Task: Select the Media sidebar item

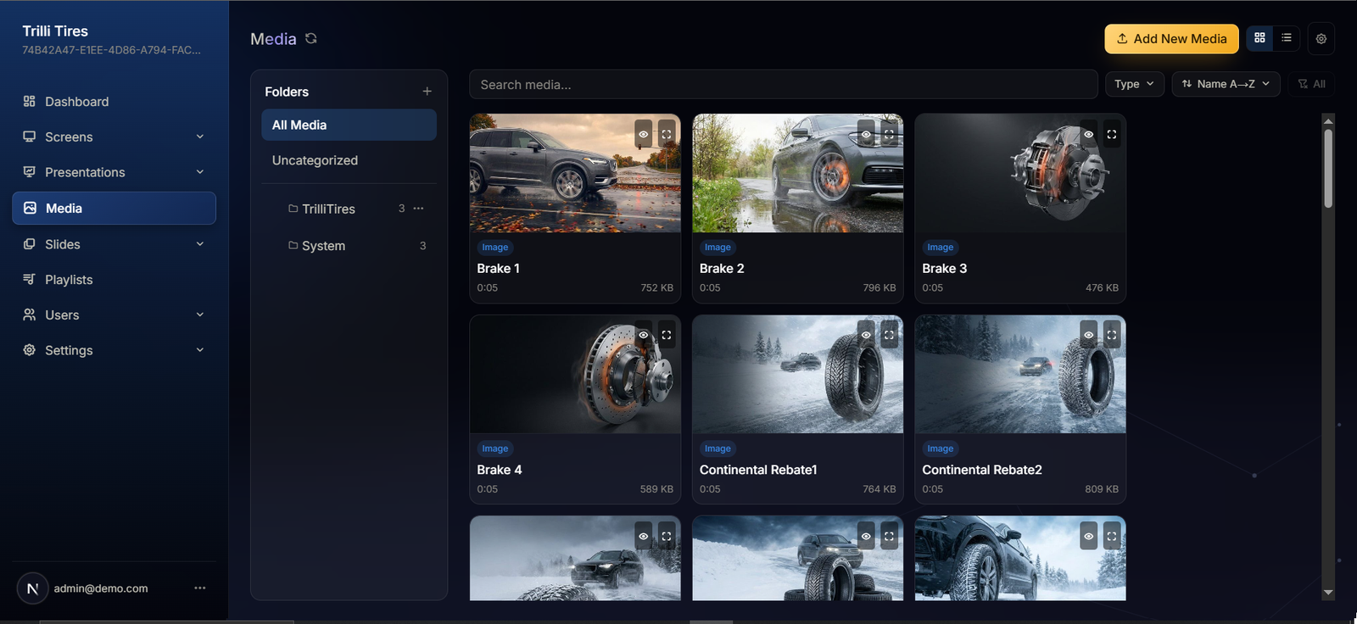Action: [114, 209]
